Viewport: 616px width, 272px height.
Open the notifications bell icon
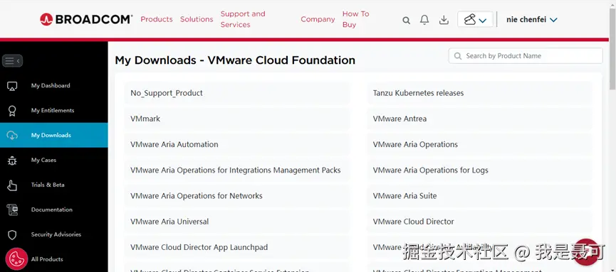pyautogui.click(x=424, y=20)
